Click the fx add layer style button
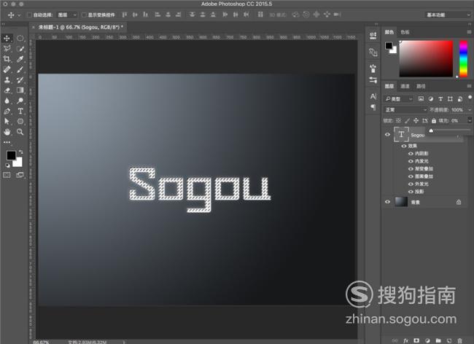Viewport: 474px width, 344px height. coord(405,340)
